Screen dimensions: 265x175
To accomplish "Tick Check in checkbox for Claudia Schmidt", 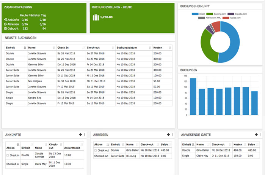I will point(8,155).
